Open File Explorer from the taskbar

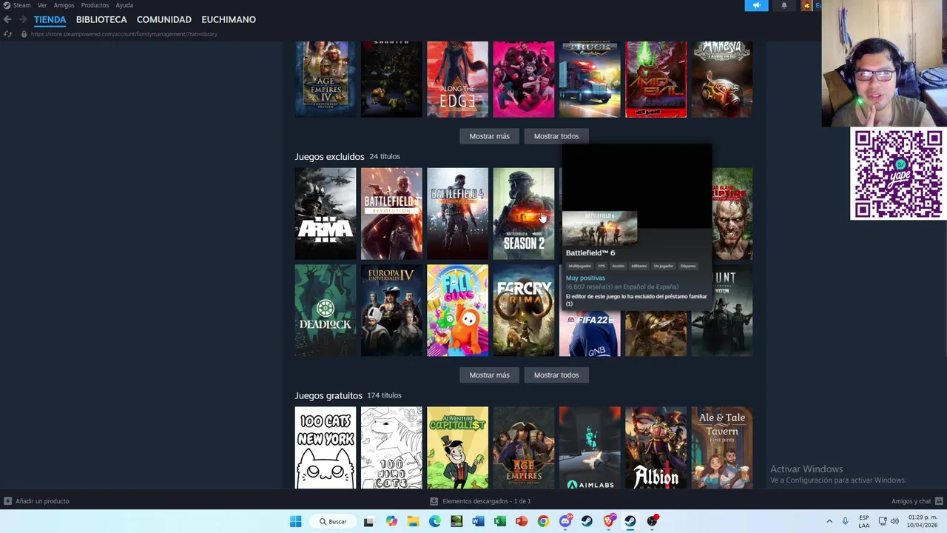tap(413, 521)
